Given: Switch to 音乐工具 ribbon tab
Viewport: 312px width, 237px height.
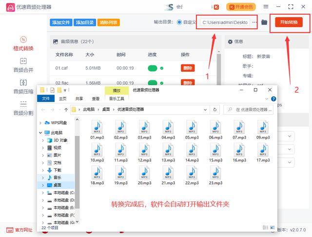Looking at the screenshot, I should (117, 99).
